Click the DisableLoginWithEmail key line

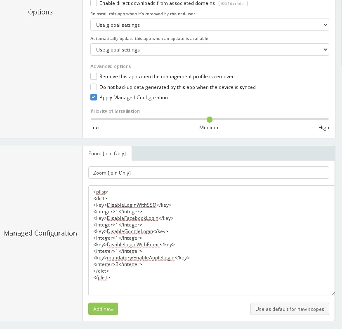pos(134,245)
